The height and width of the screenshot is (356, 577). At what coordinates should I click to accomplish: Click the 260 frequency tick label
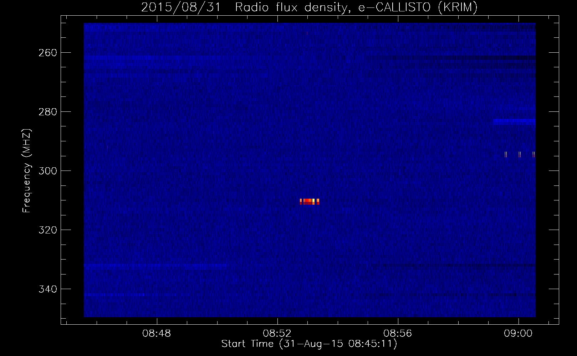[47, 53]
